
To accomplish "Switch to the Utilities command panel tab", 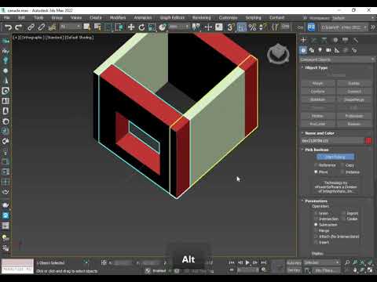I will point(356,40).
